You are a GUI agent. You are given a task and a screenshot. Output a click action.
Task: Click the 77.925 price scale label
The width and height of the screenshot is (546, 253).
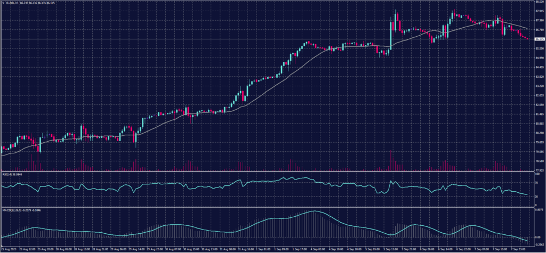(x=539, y=170)
